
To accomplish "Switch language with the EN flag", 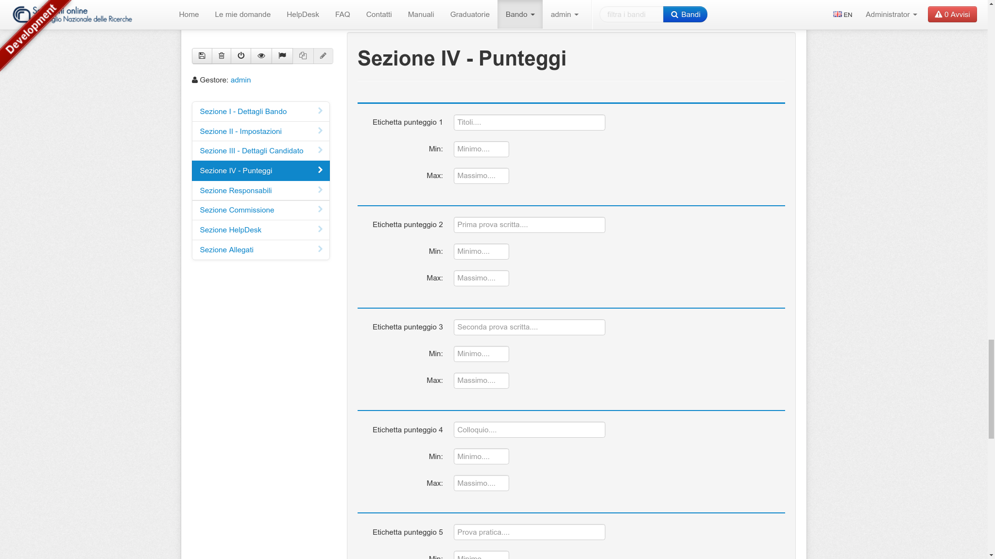I will click(842, 15).
